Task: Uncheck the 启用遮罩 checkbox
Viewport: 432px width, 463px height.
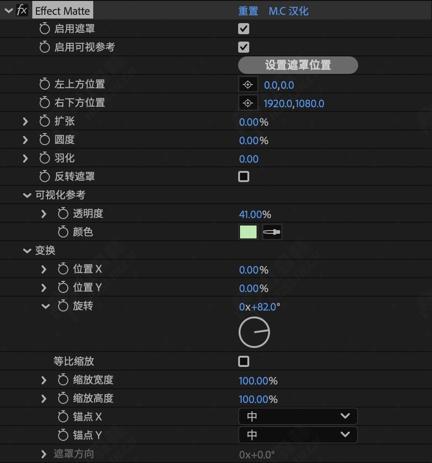Action: pos(244,29)
